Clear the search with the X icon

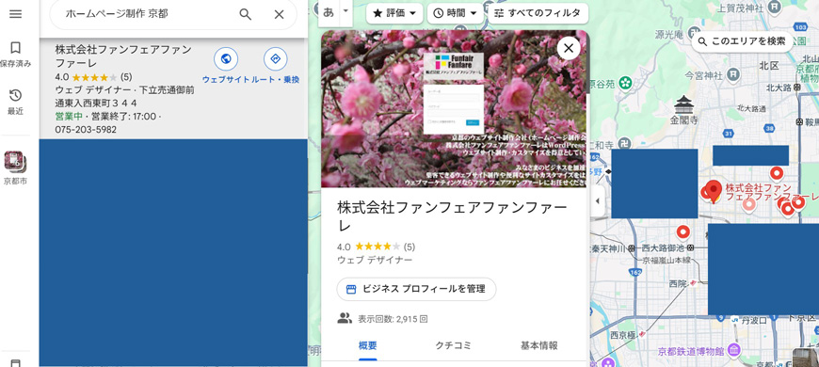pyautogui.click(x=279, y=15)
